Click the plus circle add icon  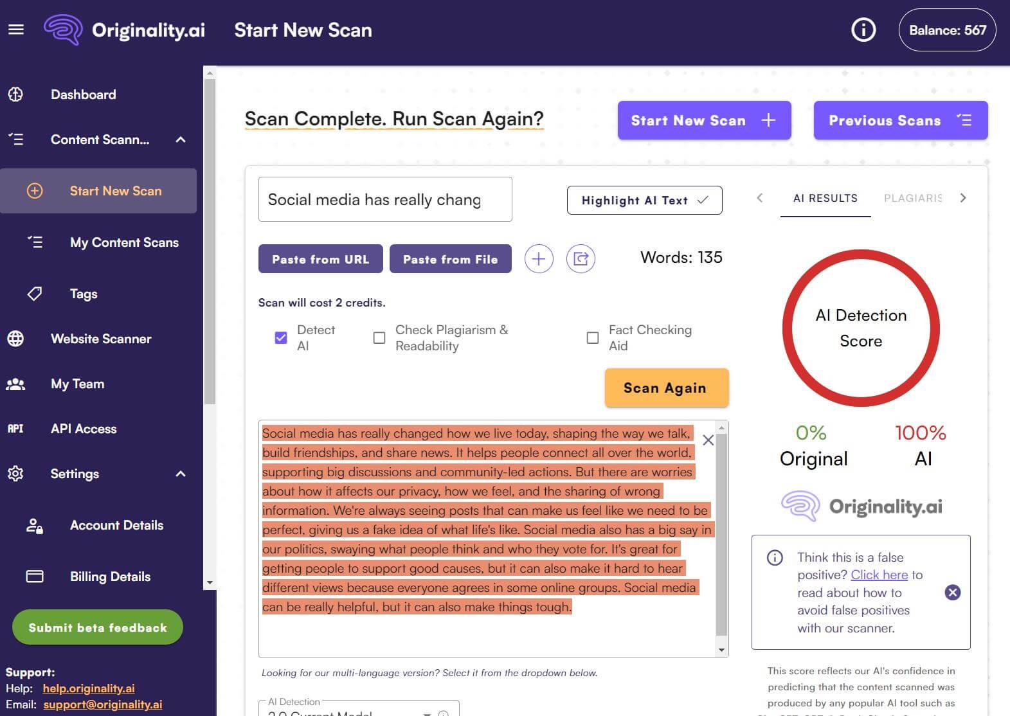538,259
